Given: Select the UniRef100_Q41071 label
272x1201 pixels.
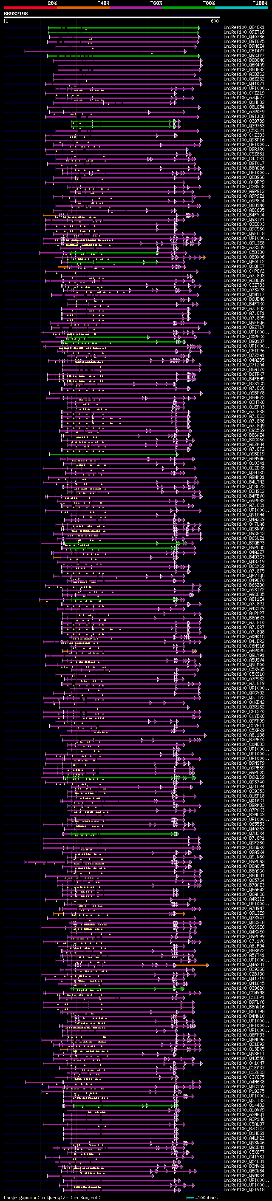Looking at the screenshot, I should pos(244,84).
